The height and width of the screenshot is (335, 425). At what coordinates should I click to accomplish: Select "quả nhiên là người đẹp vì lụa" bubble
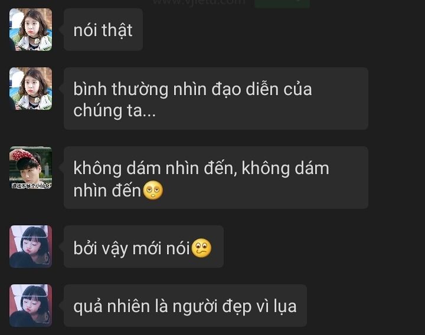point(185,306)
